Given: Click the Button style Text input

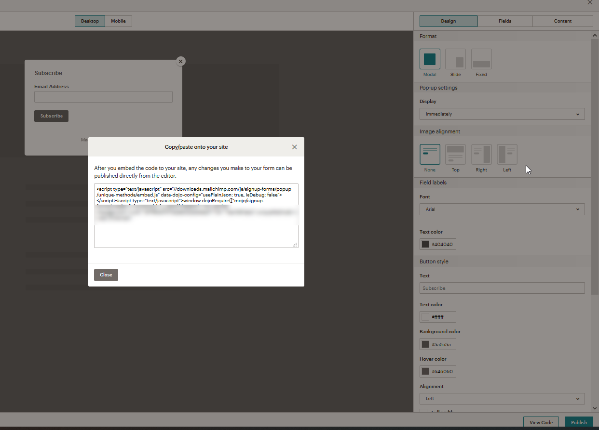Looking at the screenshot, I should (502, 288).
